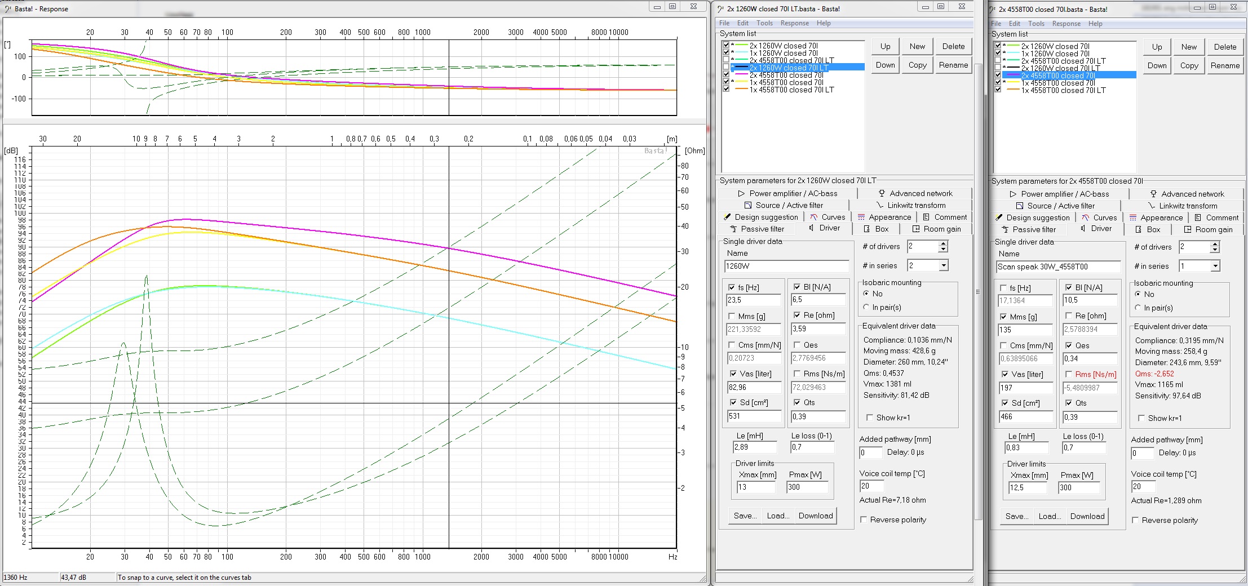Image resolution: width=1248 pixels, height=586 pixels.
Task: Uncheck 1x 4558T00 closed 70l LT in 4558T00 list
Action: [x=998, y=90]
